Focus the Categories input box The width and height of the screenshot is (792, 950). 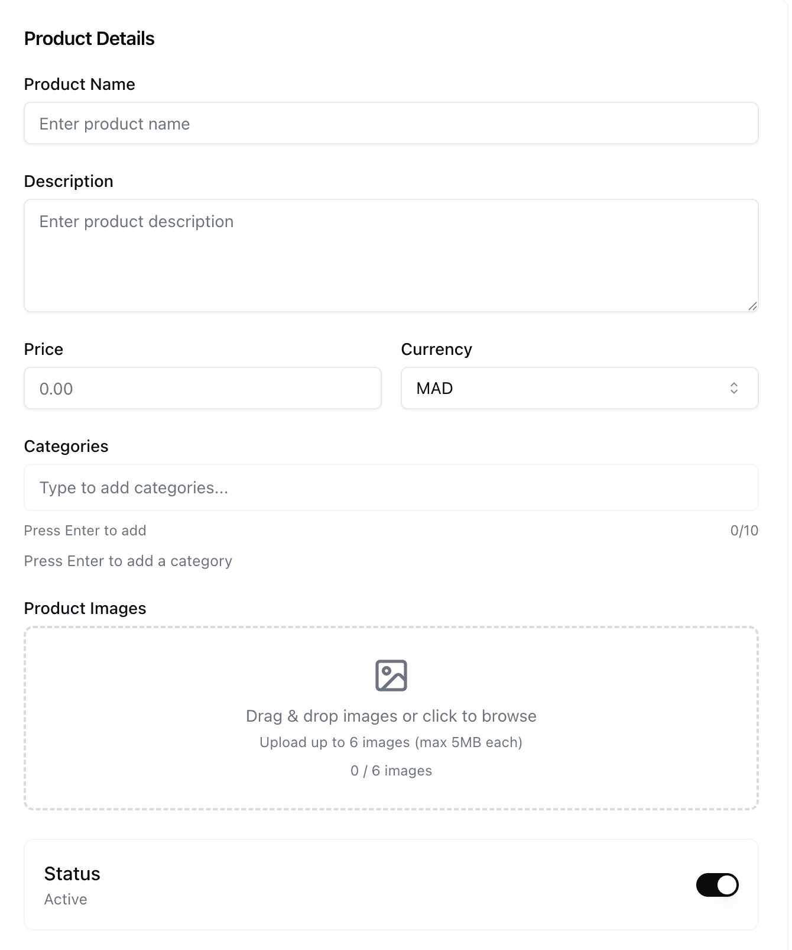pyautogui.click(x=391, y=487)
